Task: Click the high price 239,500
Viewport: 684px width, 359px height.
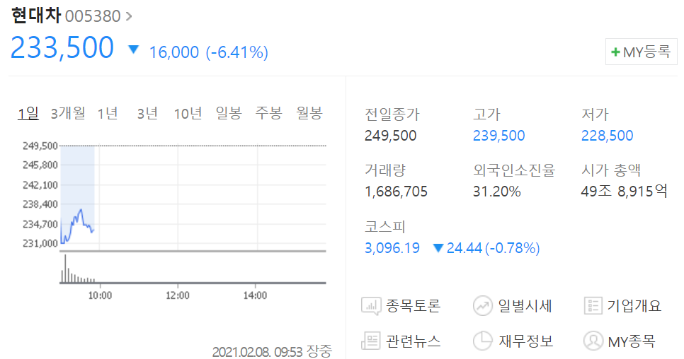Action: click(498, 136)
